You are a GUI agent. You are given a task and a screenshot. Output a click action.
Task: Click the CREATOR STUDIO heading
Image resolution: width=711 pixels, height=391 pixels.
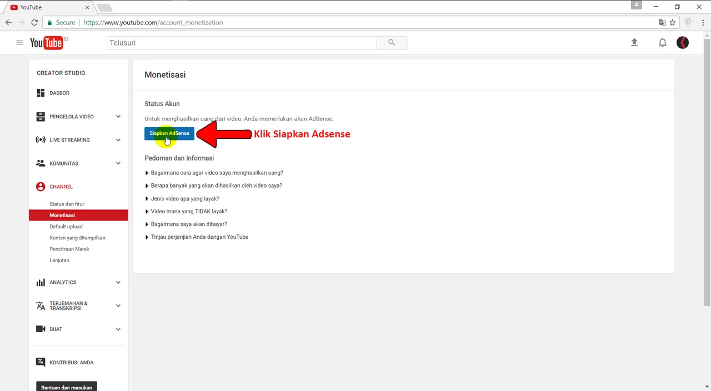pyautogui.click(x=61, y=73)
